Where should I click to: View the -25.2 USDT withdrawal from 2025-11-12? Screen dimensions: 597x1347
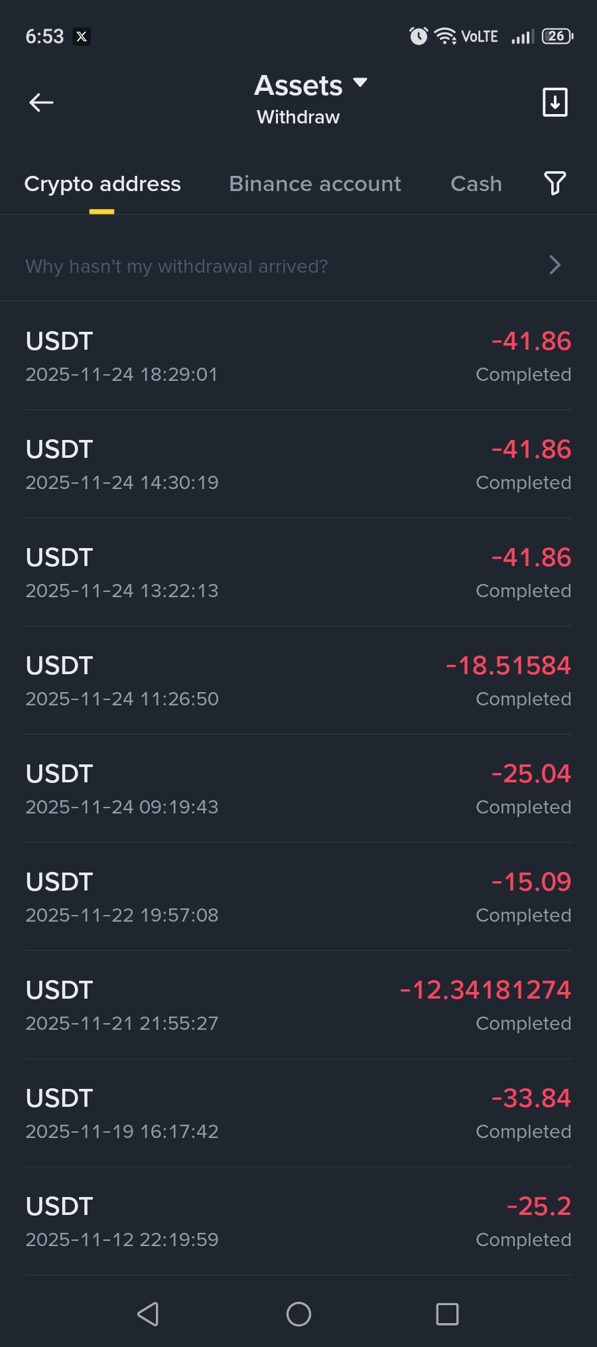coord(298,1222)
